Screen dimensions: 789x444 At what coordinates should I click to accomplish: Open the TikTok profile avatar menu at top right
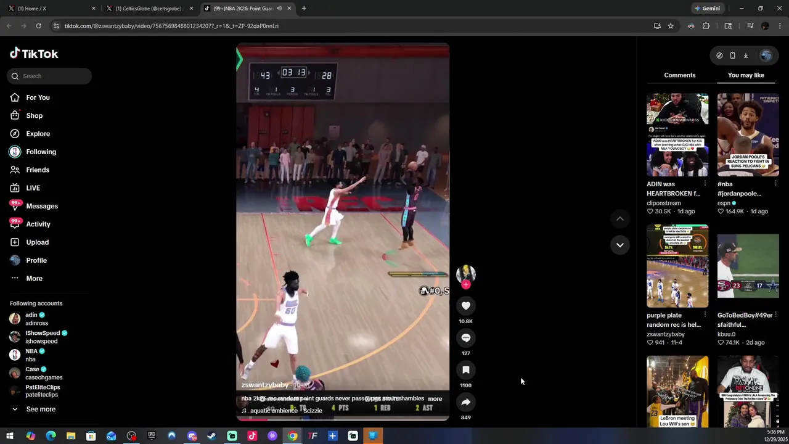[x=766, y=55]
